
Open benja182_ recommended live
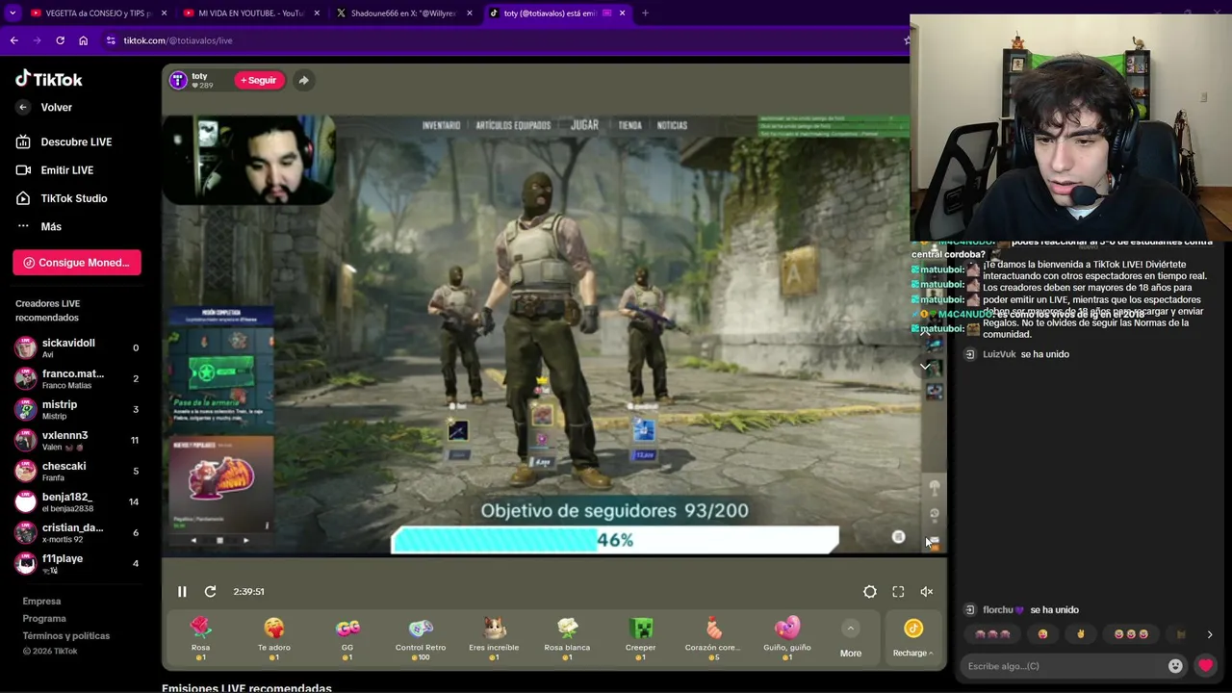[x=77, y=501]
